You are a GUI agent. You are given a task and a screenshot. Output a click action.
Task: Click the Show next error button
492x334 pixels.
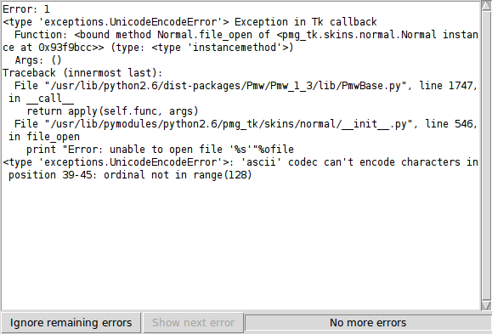coord(193,322)
